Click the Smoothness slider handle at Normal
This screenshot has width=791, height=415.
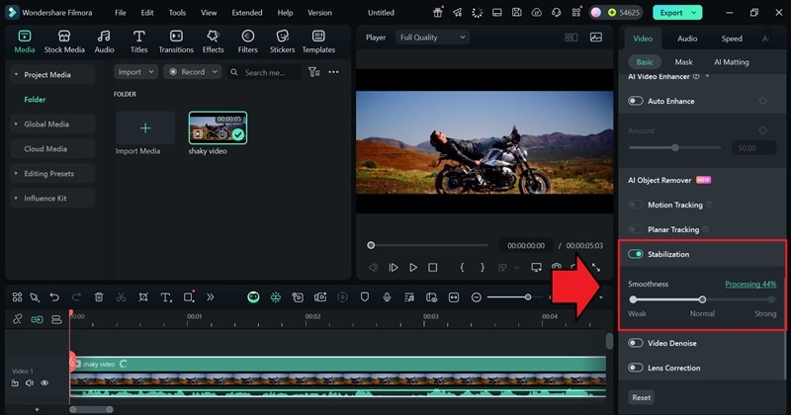coord(702,298)
